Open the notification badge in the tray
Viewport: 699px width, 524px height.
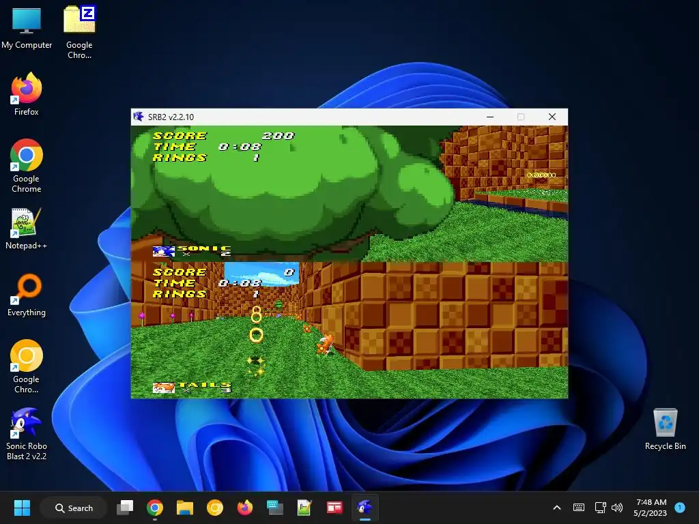click(680, 508)
